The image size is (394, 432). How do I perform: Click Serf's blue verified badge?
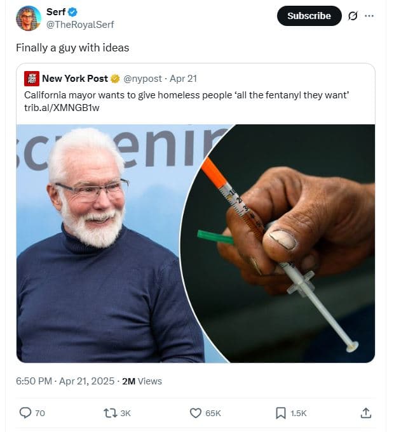(72, 12)
